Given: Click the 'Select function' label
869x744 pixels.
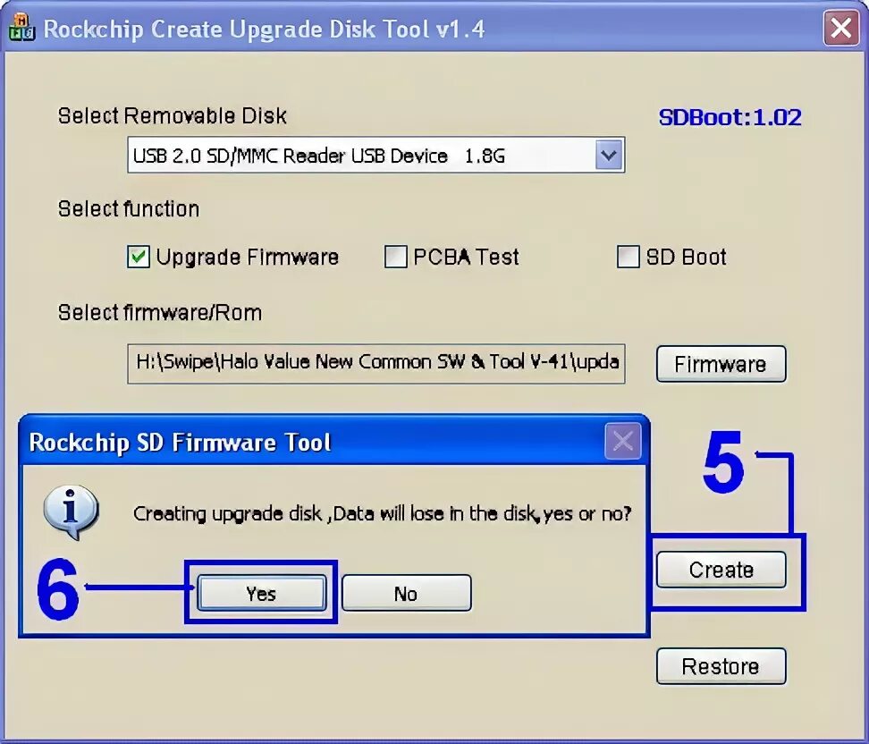Looking at the screenshot, I should 129,209.
